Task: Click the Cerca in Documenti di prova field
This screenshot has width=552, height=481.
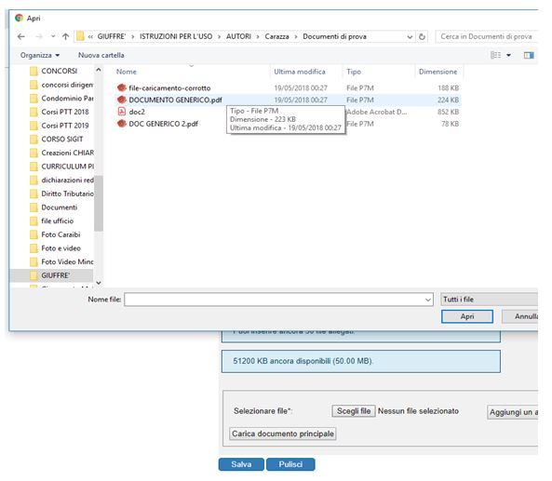Action: pyautogui.click(x=486, y=36)
